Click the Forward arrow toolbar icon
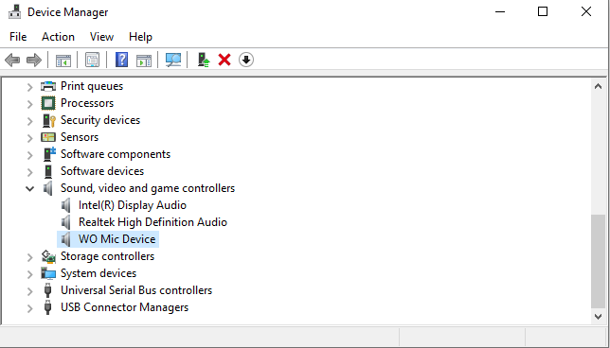Viewport: 610px width, 348px height. pos(34,60)
